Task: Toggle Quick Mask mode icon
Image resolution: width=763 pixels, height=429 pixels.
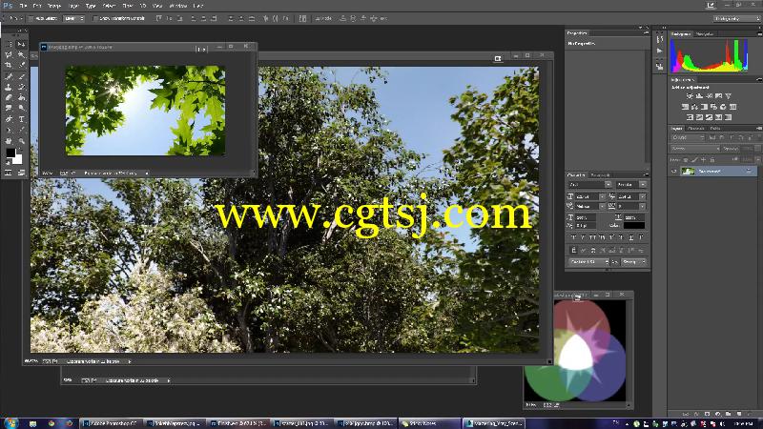Action: pyautogui.click(x=9, y=173)
